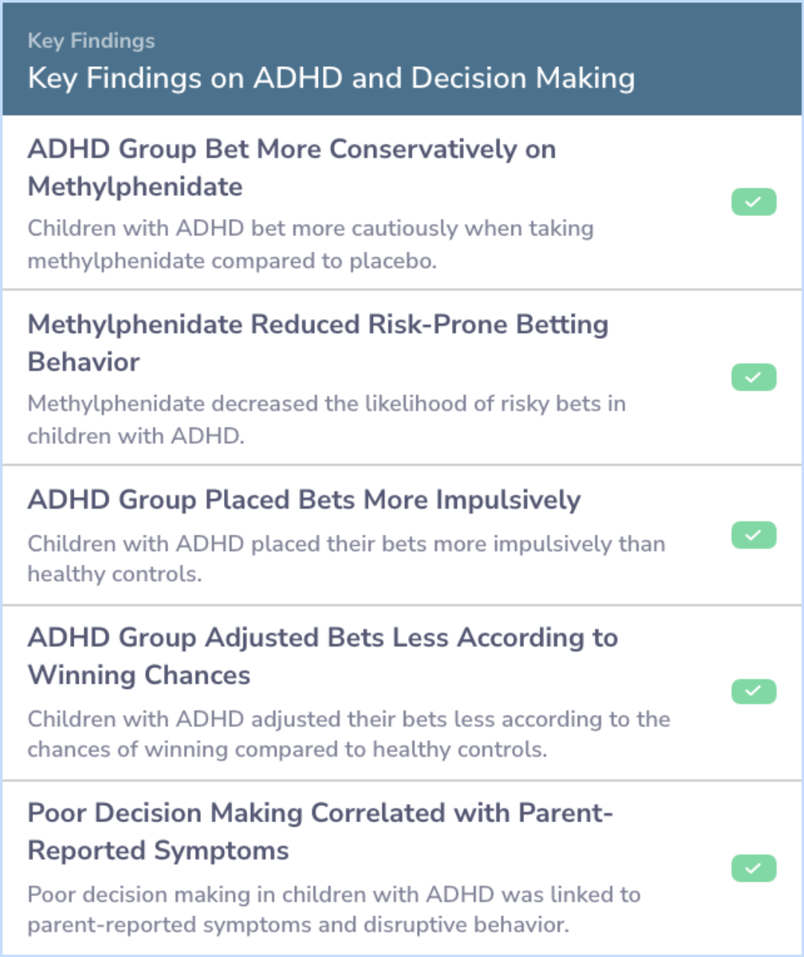
Task: Click green check badge for Methylphenidate conservative betting
Action: click(x=753, y=202)
